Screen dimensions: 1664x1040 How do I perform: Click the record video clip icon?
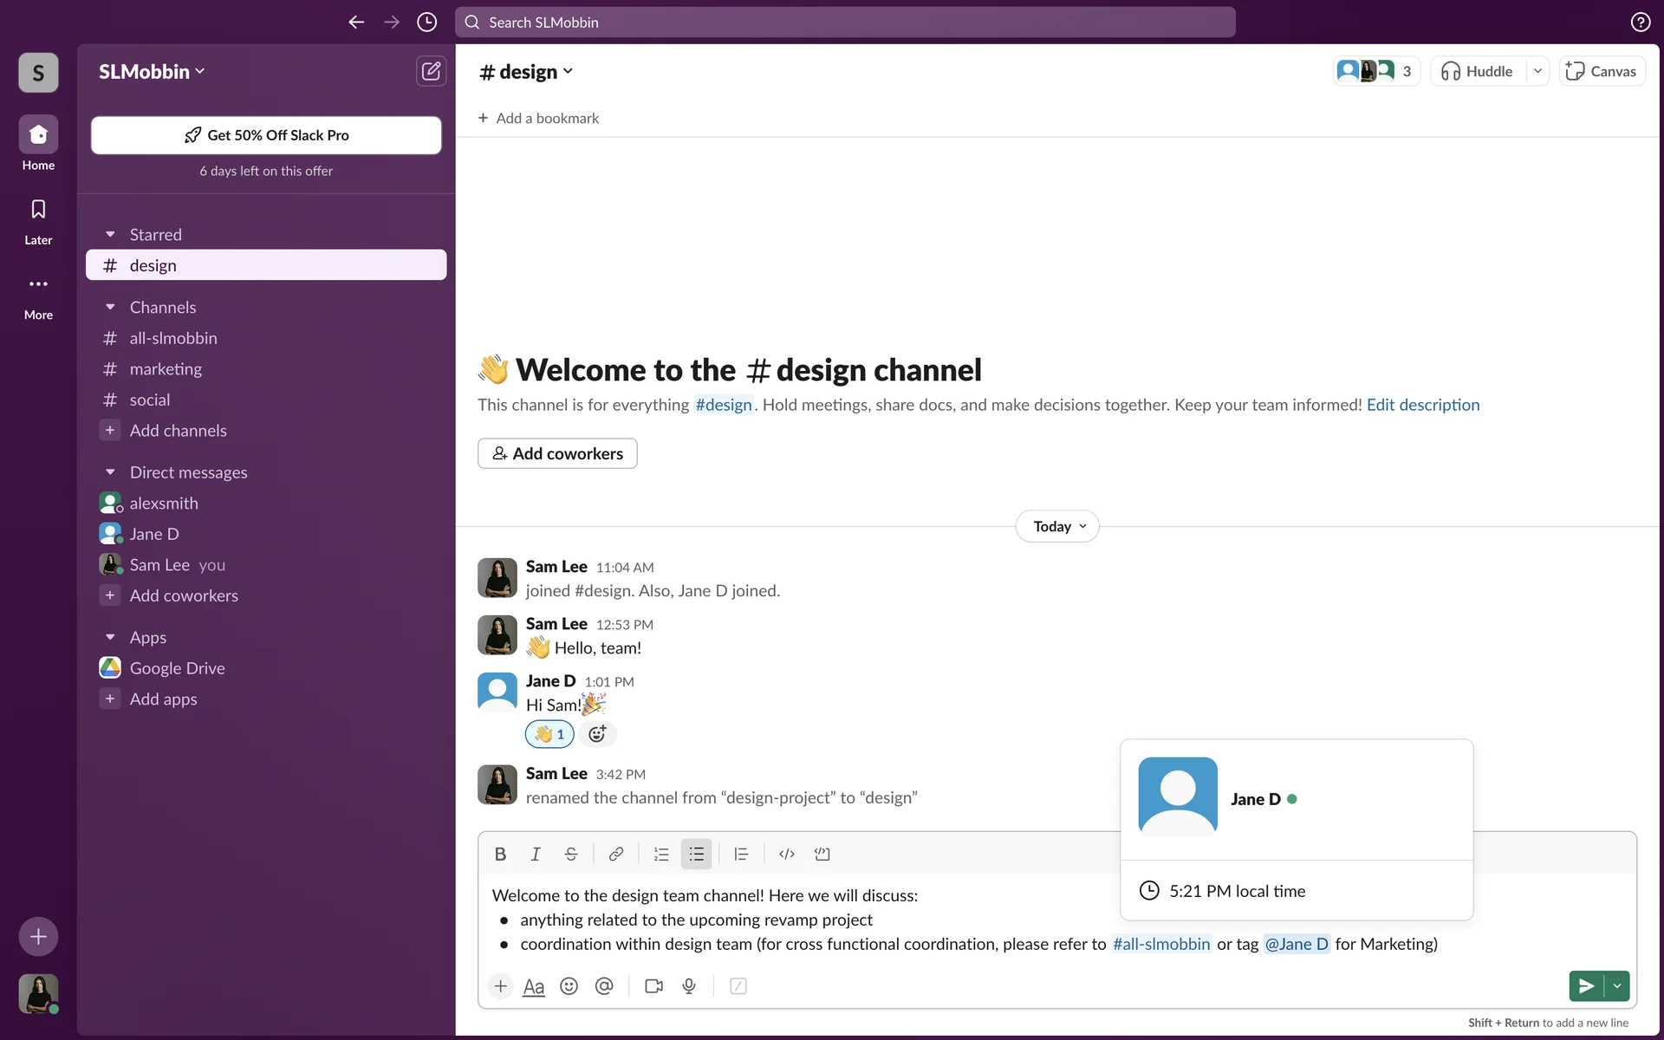pos(653,986)
